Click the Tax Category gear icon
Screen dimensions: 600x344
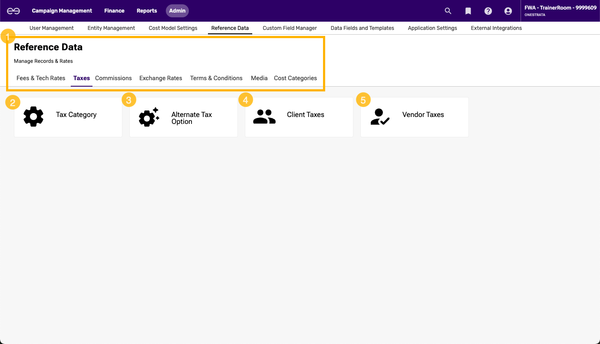coord(33,117)
